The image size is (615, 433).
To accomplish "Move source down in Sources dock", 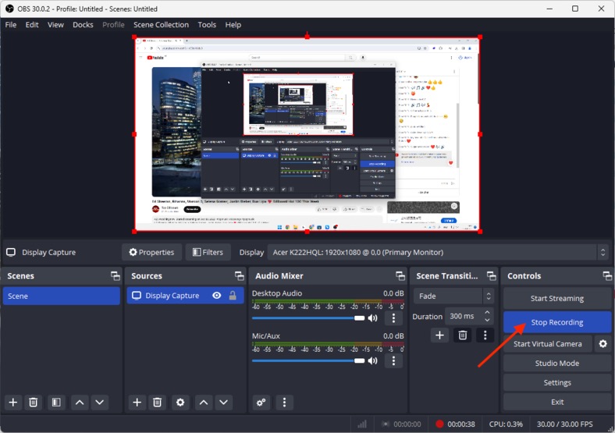I will [223, 403].
